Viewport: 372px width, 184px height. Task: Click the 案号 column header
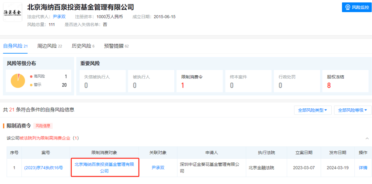pyautogui.click(x=45, y=153)
